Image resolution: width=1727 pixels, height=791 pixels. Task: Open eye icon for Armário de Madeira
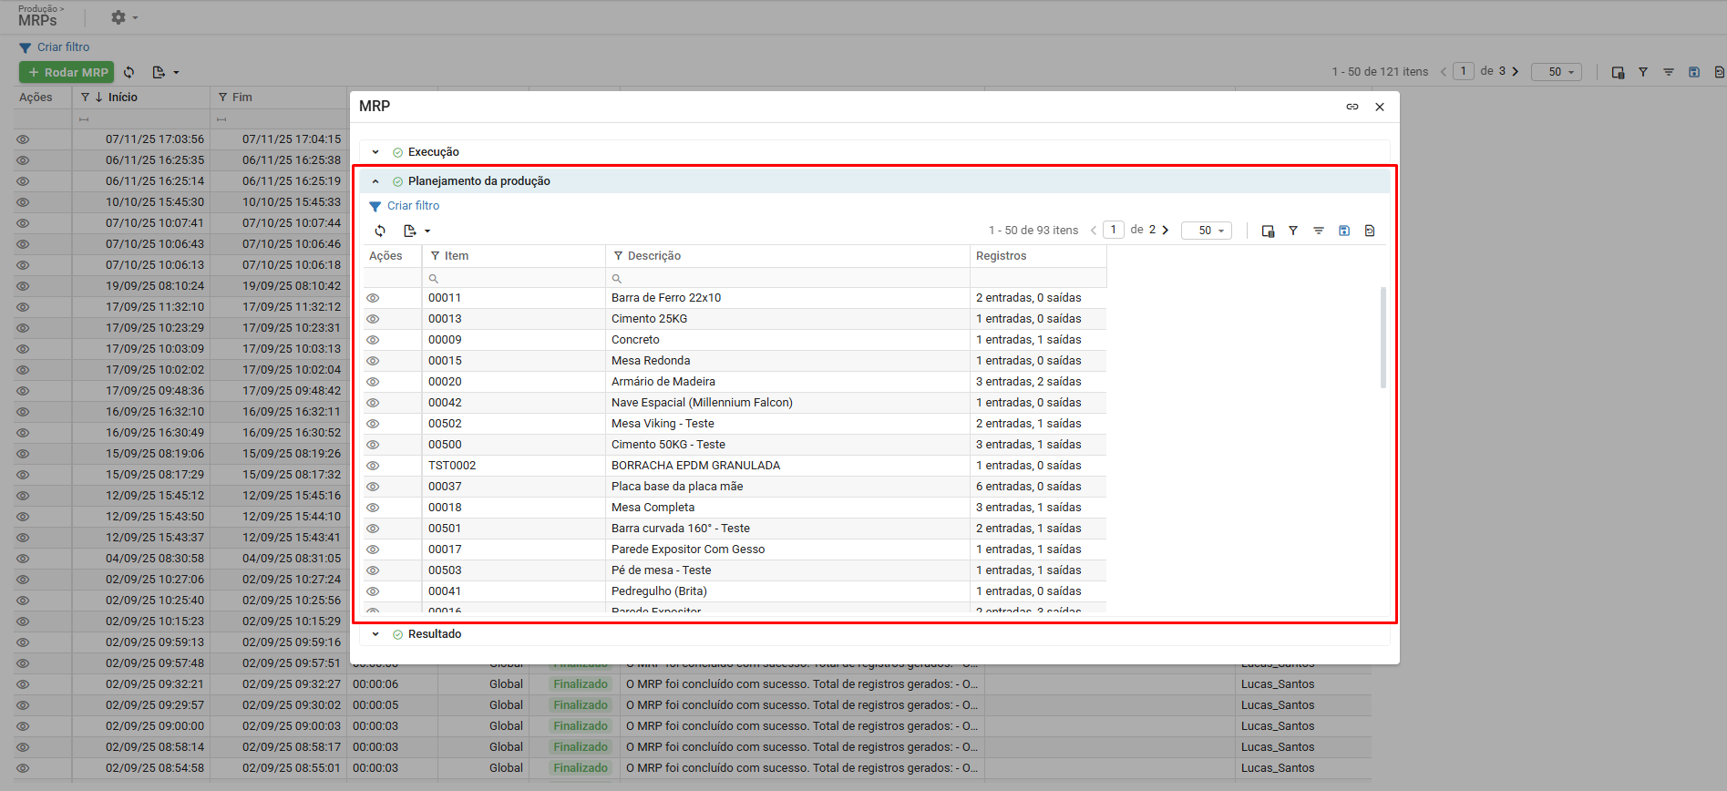373,382
